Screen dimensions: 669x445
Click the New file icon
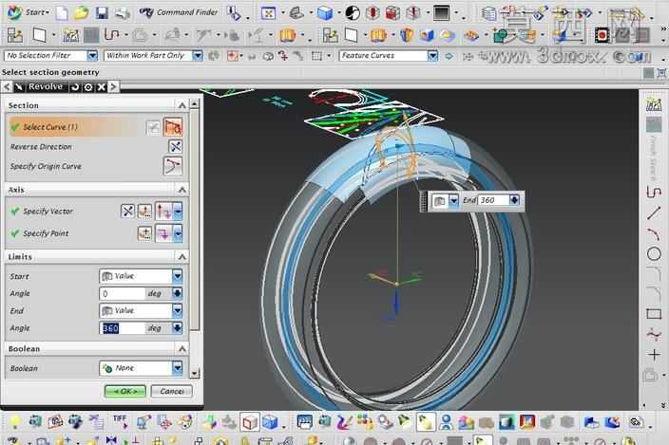(62, 12)
